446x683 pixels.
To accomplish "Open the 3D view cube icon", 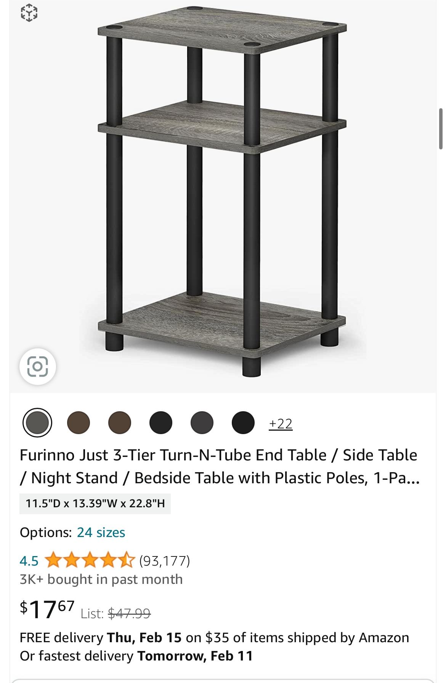I will [29, 13].
